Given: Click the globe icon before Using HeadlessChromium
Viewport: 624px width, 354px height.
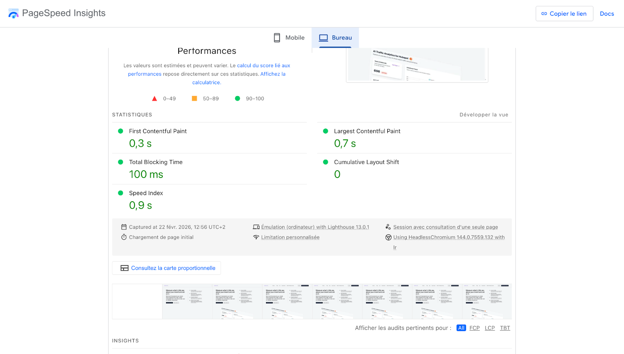Looking at the screenshot, I should [388, 237].
